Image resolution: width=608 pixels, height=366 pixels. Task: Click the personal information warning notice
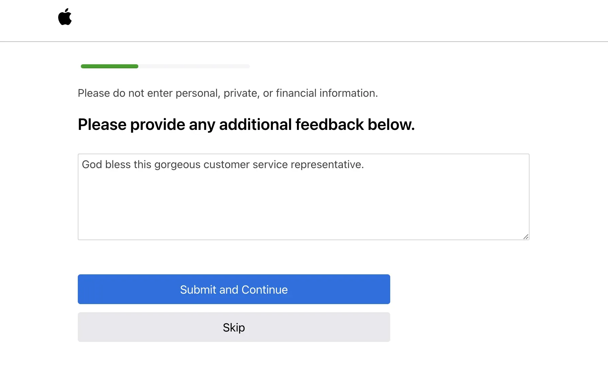(228, 93)
